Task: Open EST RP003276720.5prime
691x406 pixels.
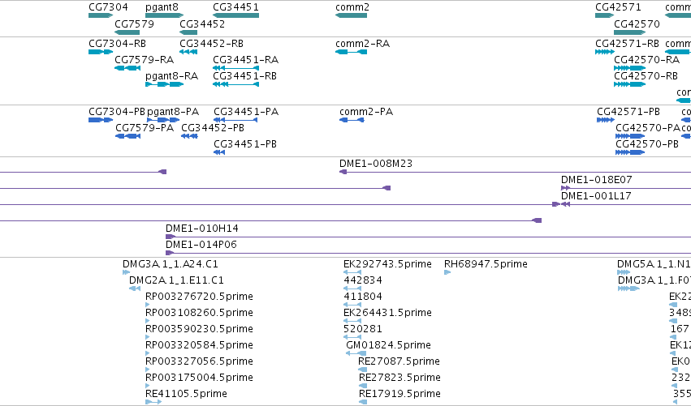Action: tap(199, 297)
